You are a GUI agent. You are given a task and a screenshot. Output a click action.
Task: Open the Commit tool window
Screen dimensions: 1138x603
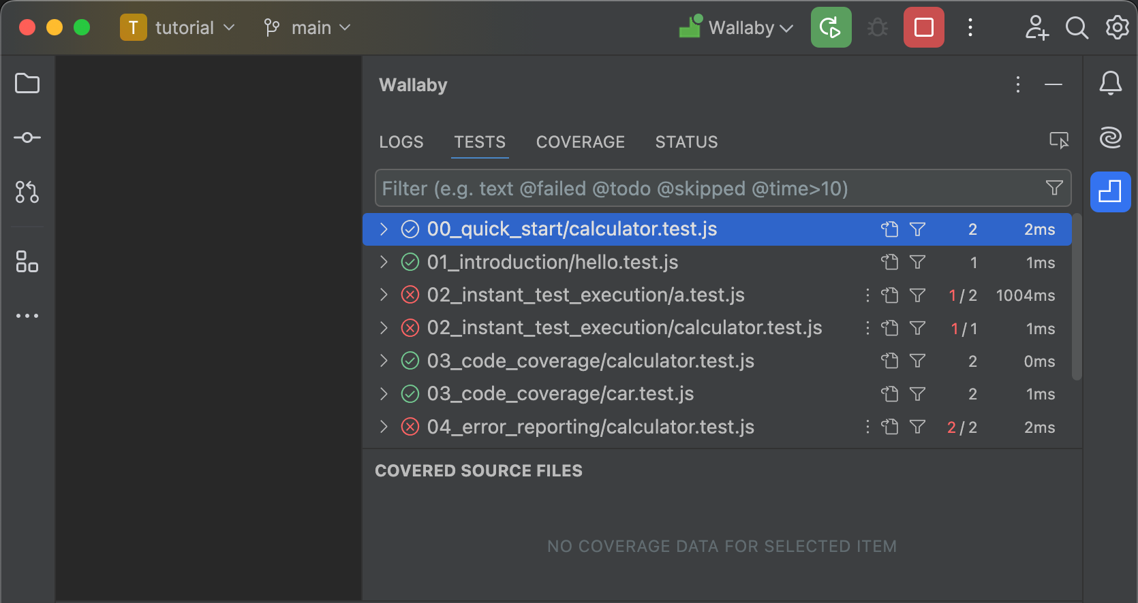click(27, 137)
